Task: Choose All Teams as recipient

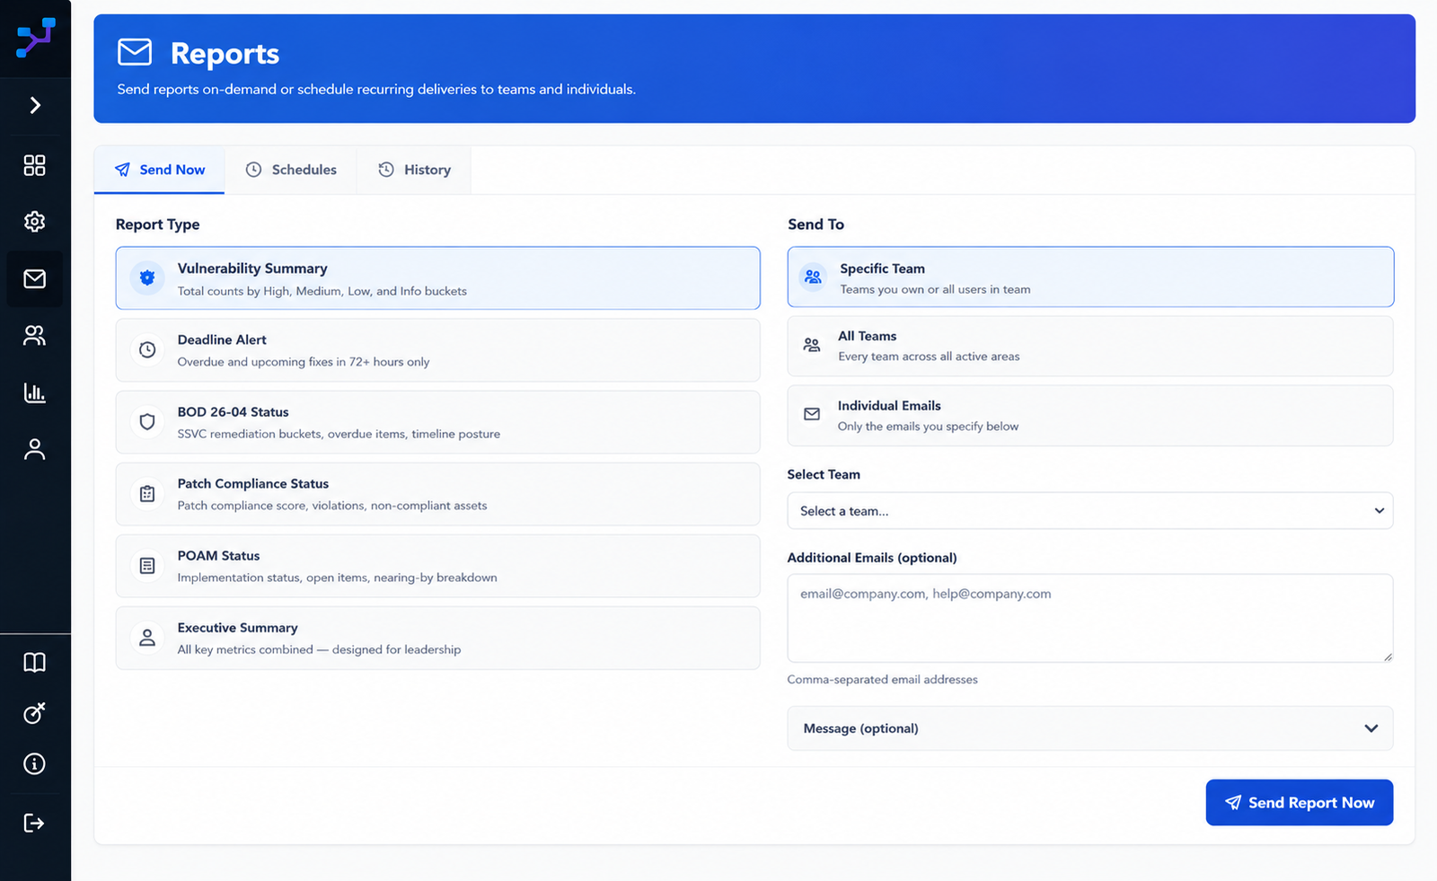Action: click(1090, 346)
